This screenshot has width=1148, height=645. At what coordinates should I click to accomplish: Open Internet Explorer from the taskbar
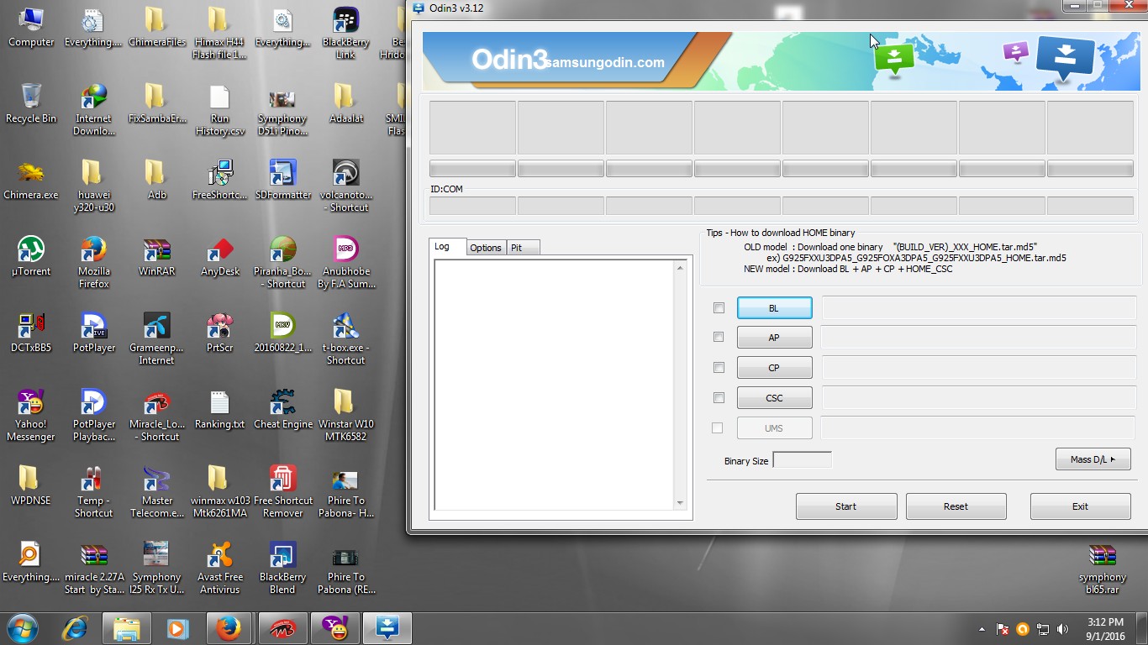point(75,627)
